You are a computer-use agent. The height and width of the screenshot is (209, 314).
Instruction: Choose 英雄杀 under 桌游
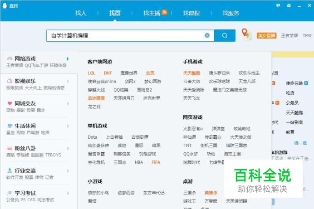tap(211, 193)
